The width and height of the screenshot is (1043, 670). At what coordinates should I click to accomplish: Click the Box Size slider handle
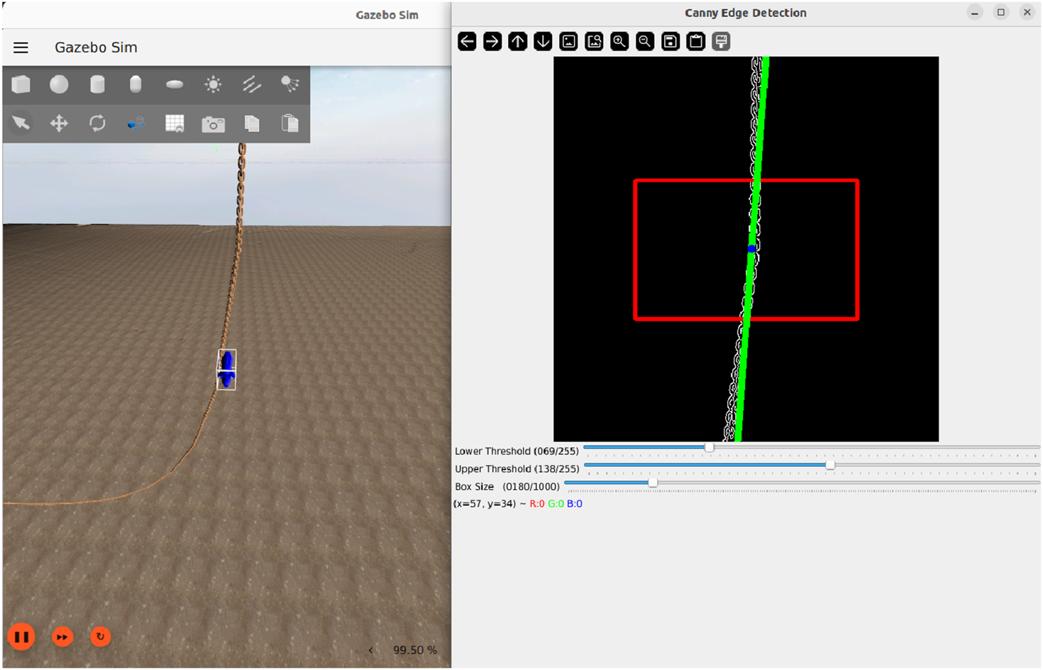coord(653,483)
